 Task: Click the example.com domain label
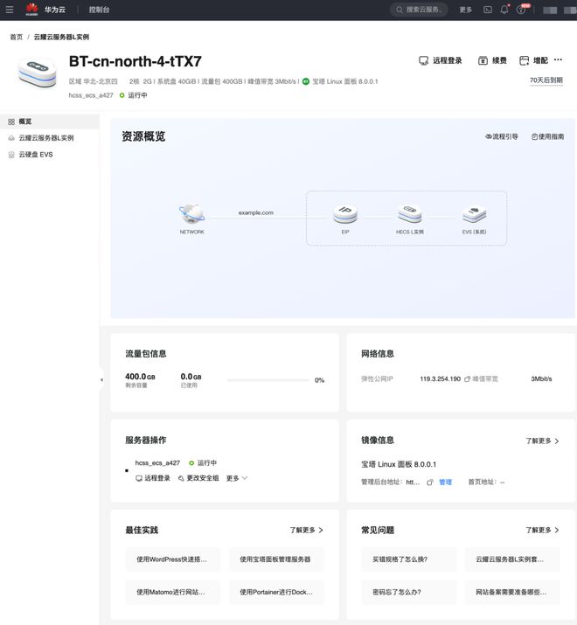256,213
